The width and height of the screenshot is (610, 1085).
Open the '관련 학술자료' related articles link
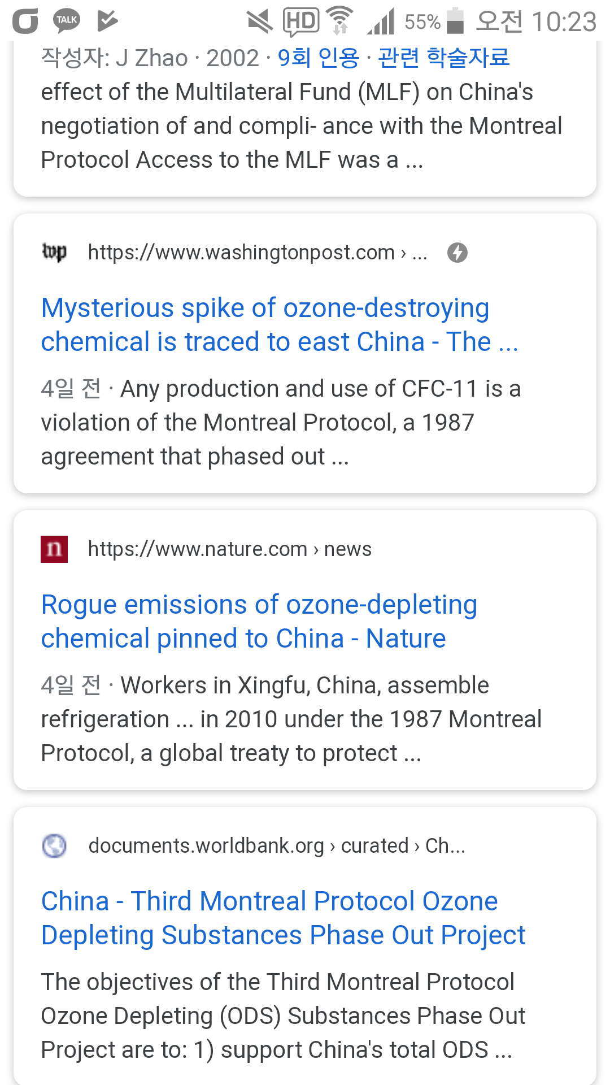pos(444,58)
